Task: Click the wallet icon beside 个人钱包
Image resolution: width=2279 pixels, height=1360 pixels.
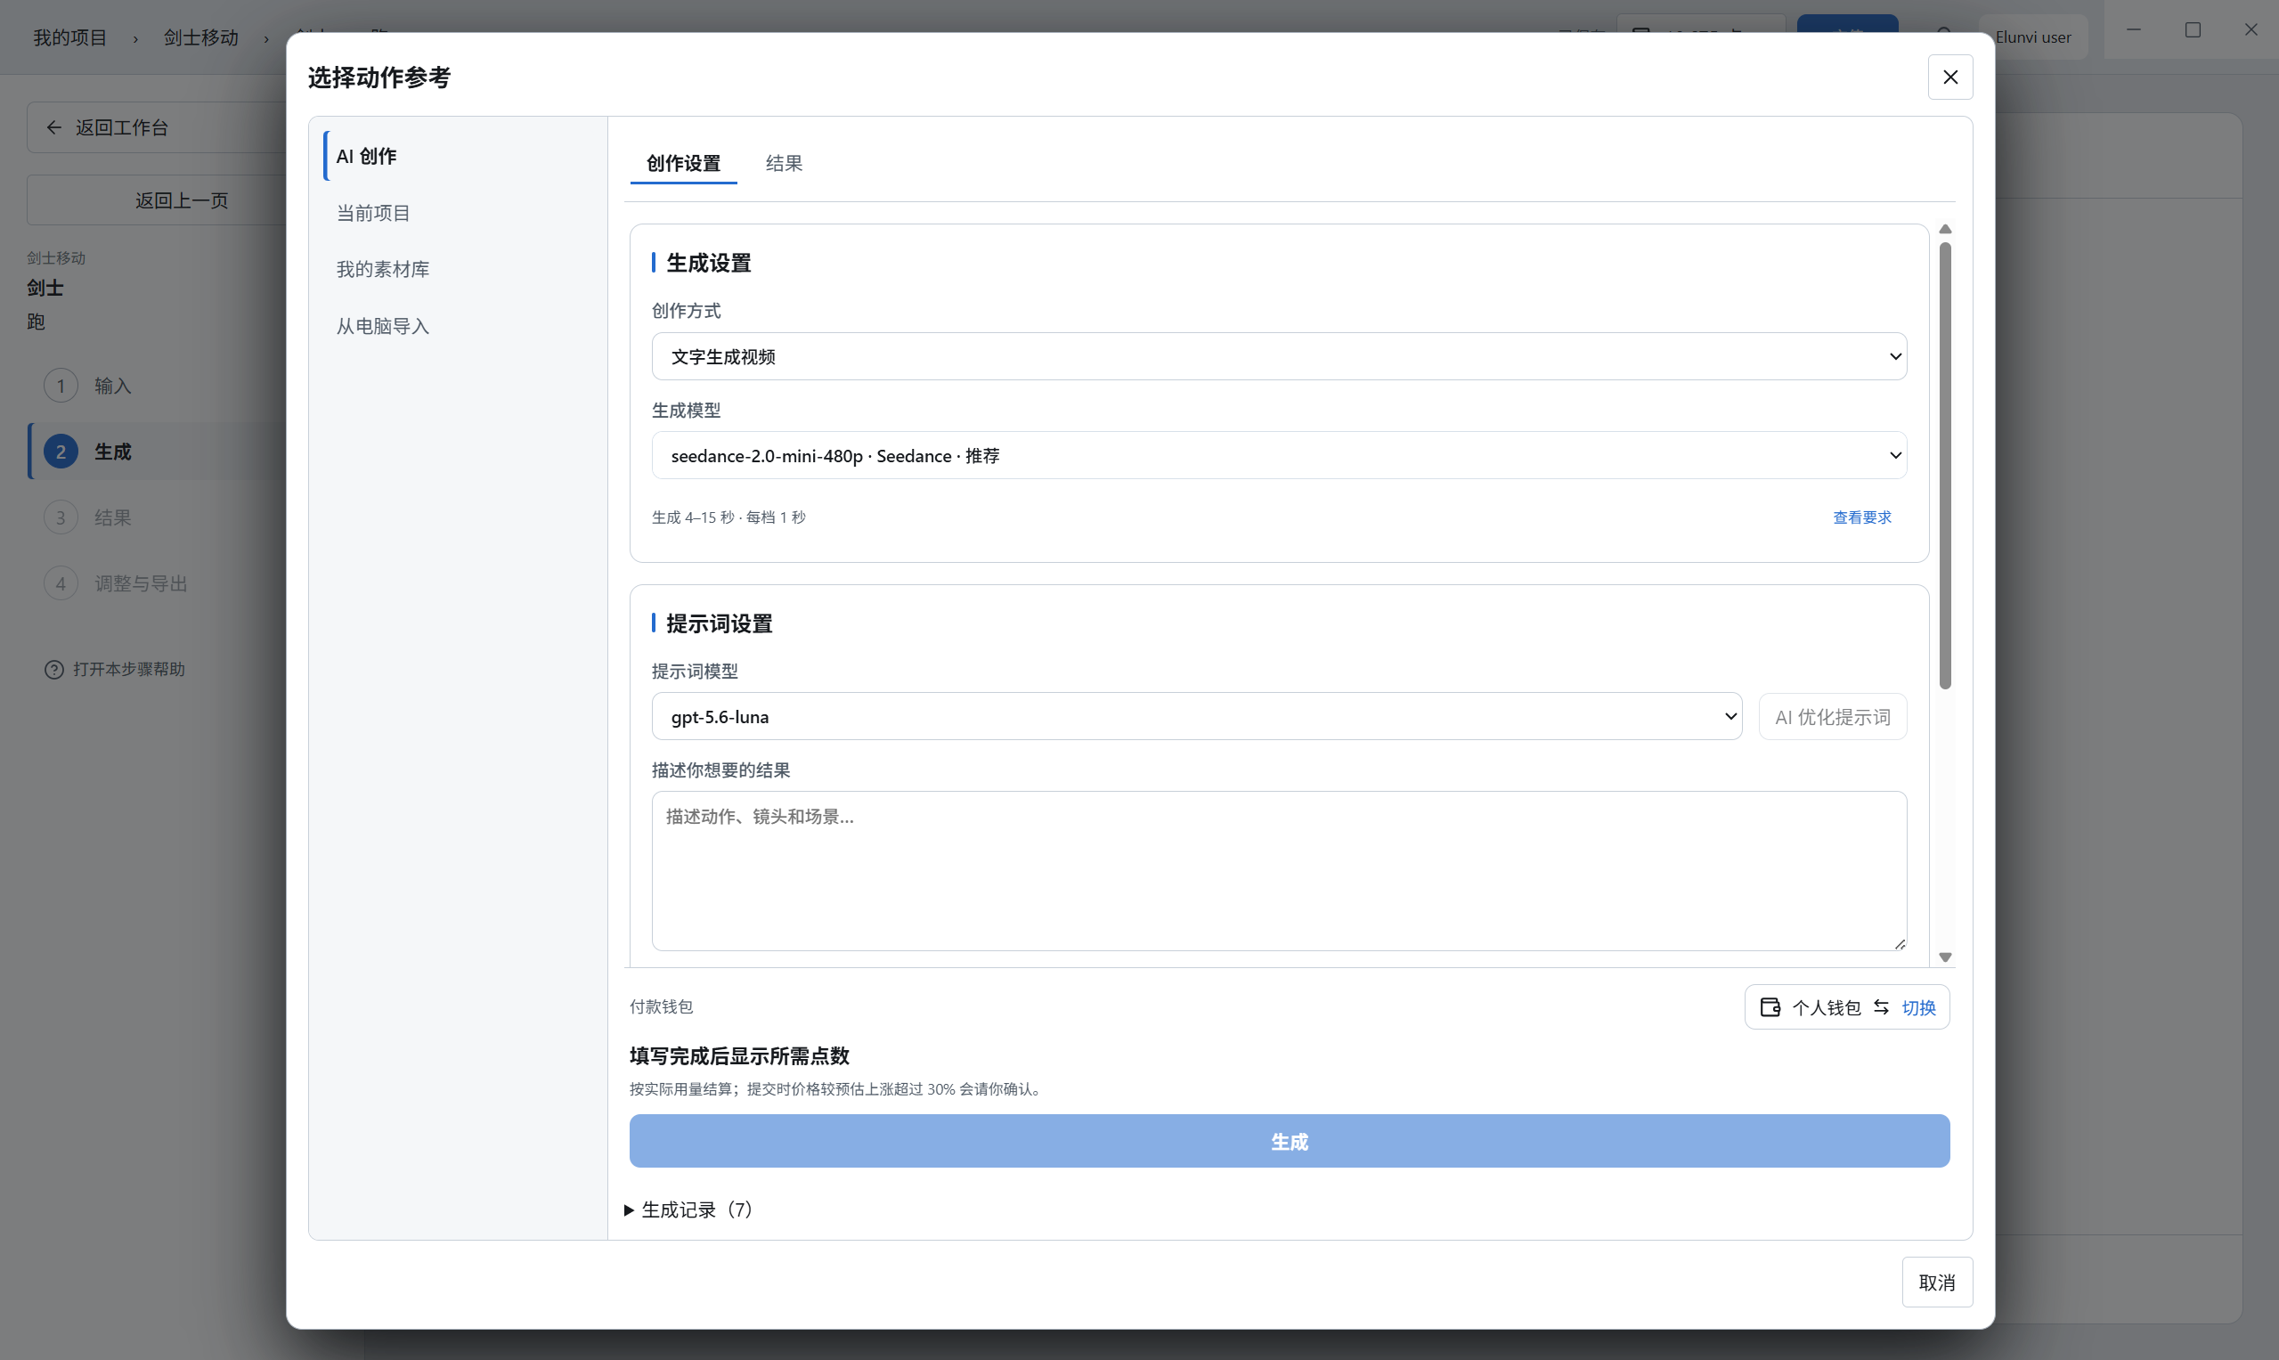Action: [x=1770, y=1007]
